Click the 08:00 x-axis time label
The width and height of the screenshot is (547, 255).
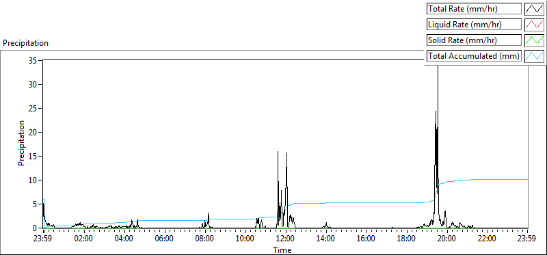pyautogui.click(x=205, y=239)
